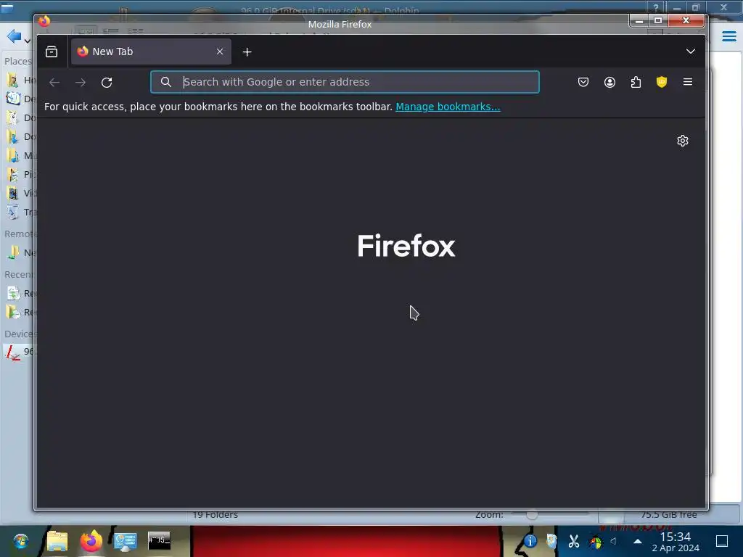Click the blue info tray icon

[530, 541]
